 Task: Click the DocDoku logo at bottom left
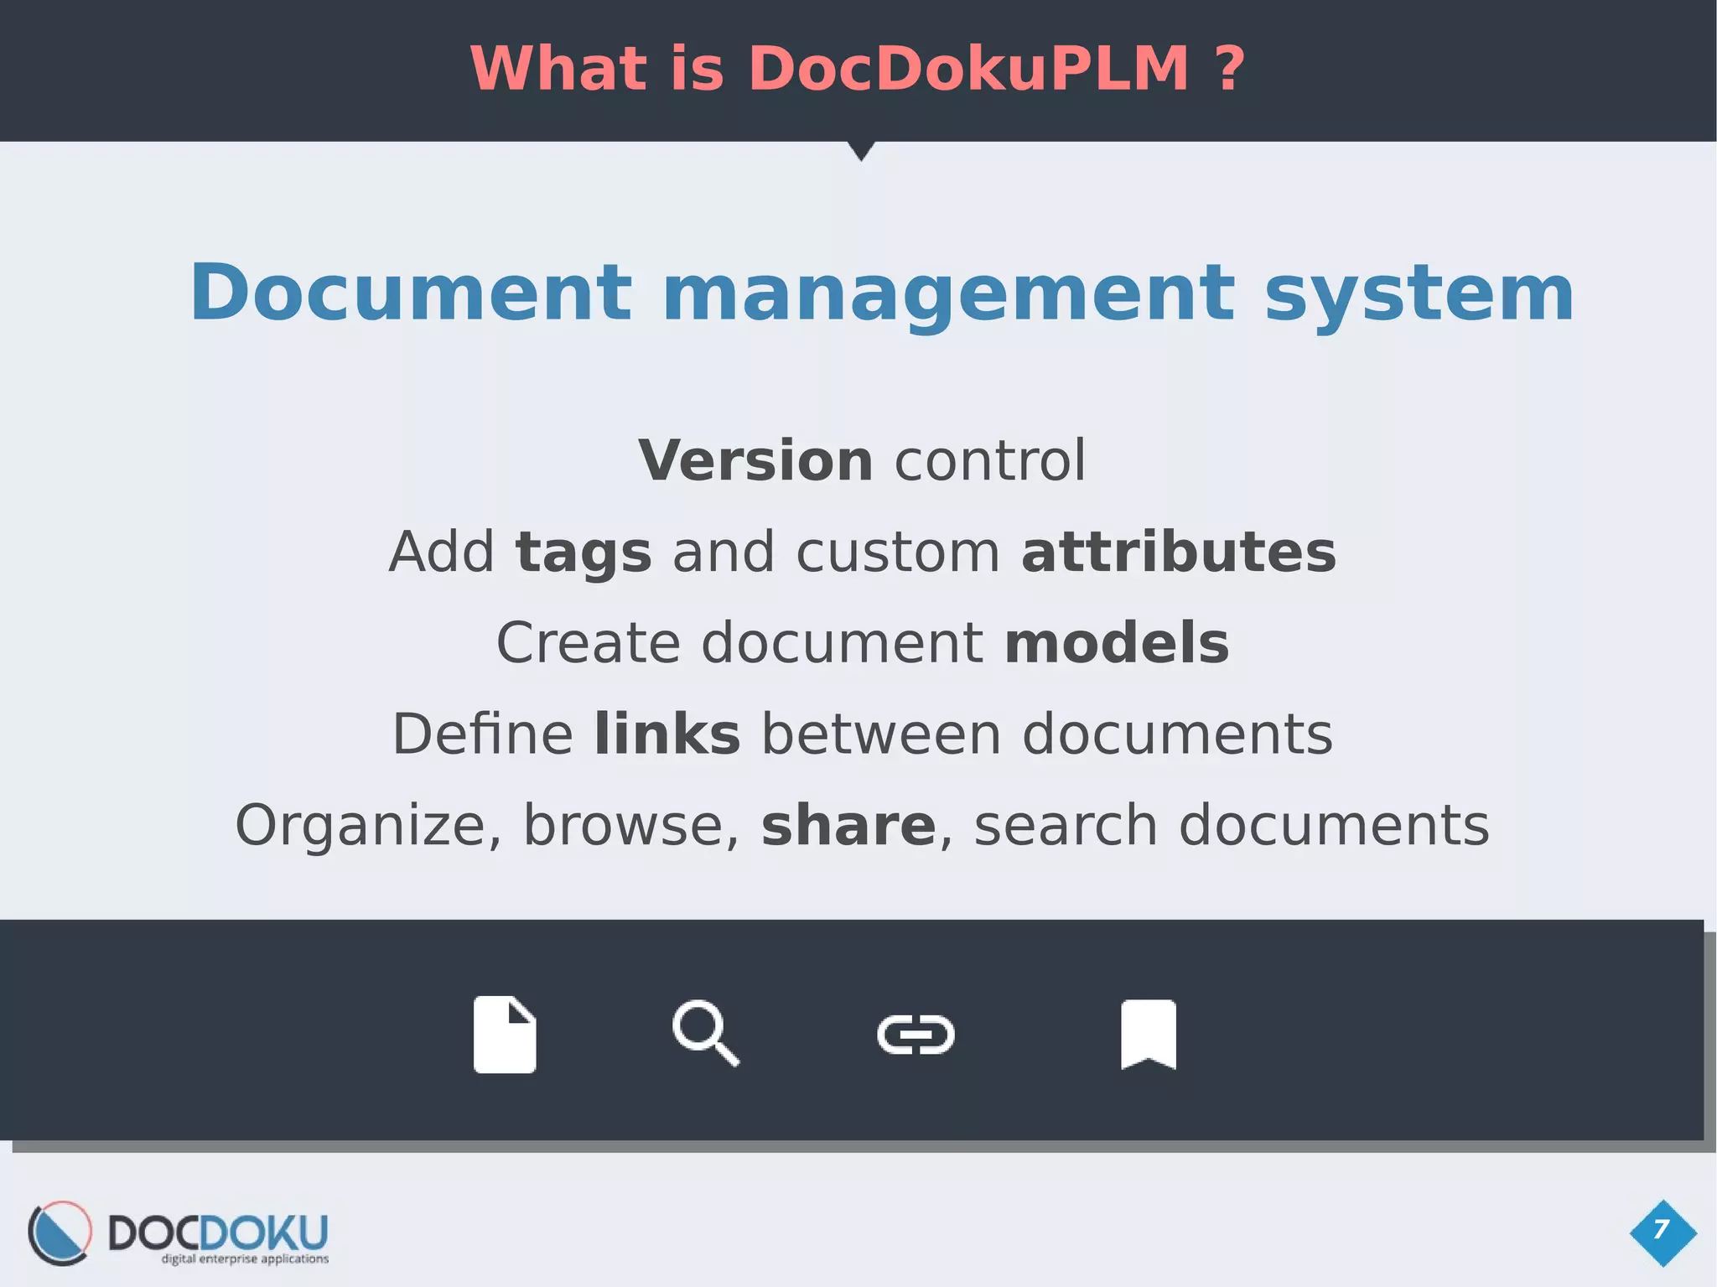click(x=178, y=1233)
